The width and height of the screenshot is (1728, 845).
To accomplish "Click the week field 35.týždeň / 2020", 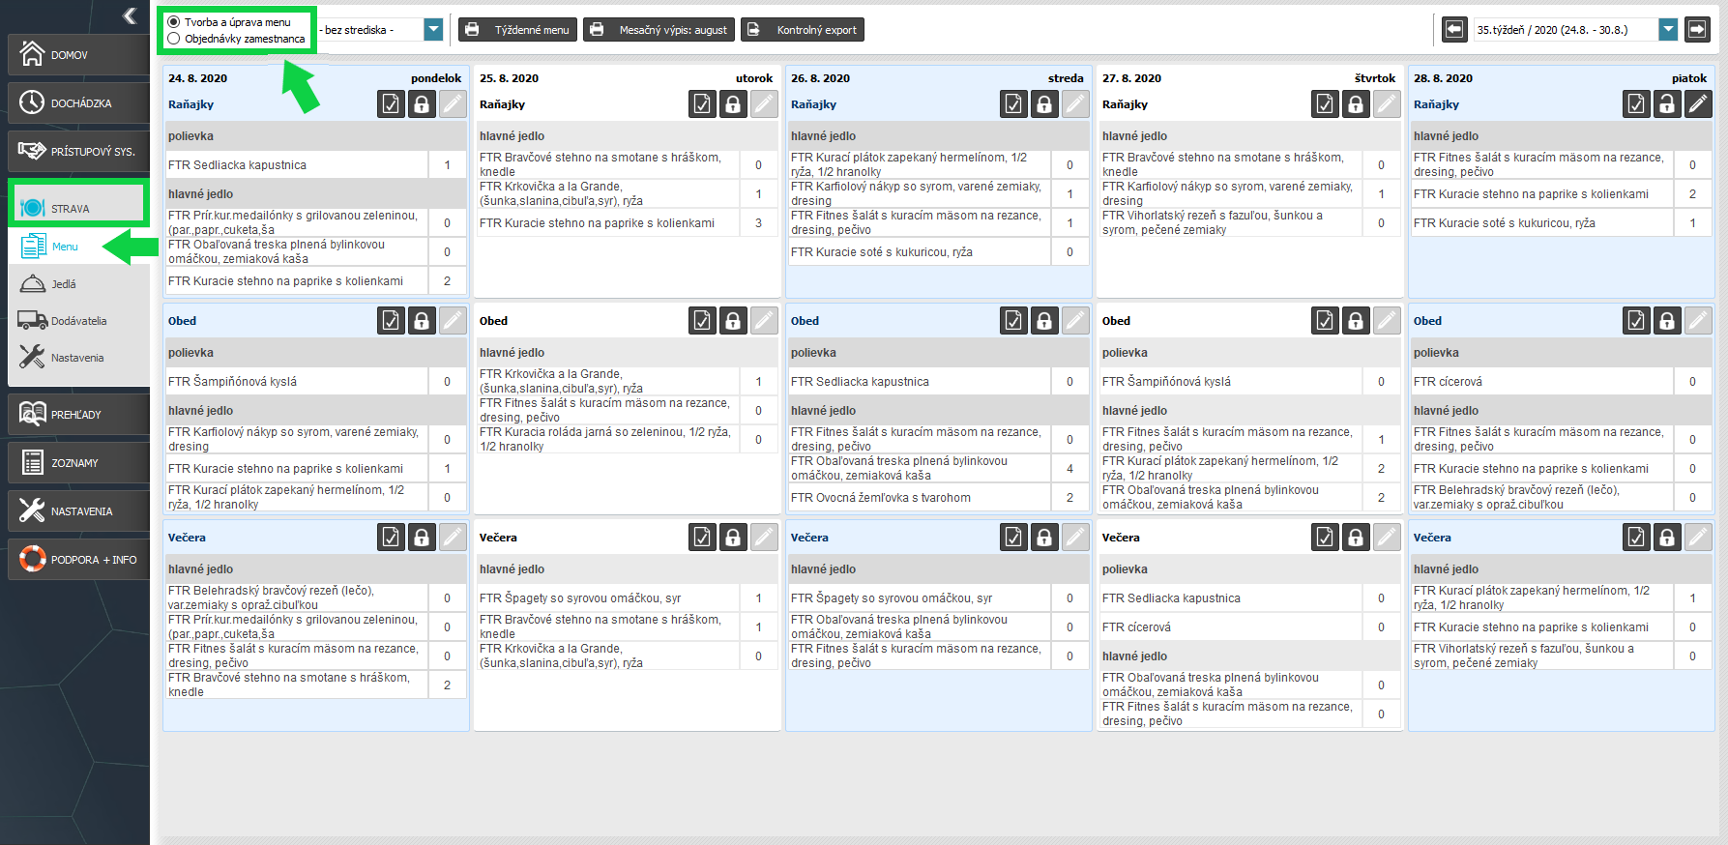I will (x=1566, y=30).
